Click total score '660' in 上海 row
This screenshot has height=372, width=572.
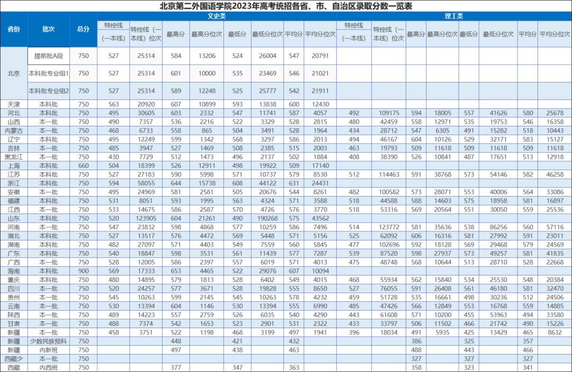point(84,165)
